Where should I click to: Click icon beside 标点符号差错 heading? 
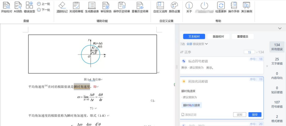184,61
